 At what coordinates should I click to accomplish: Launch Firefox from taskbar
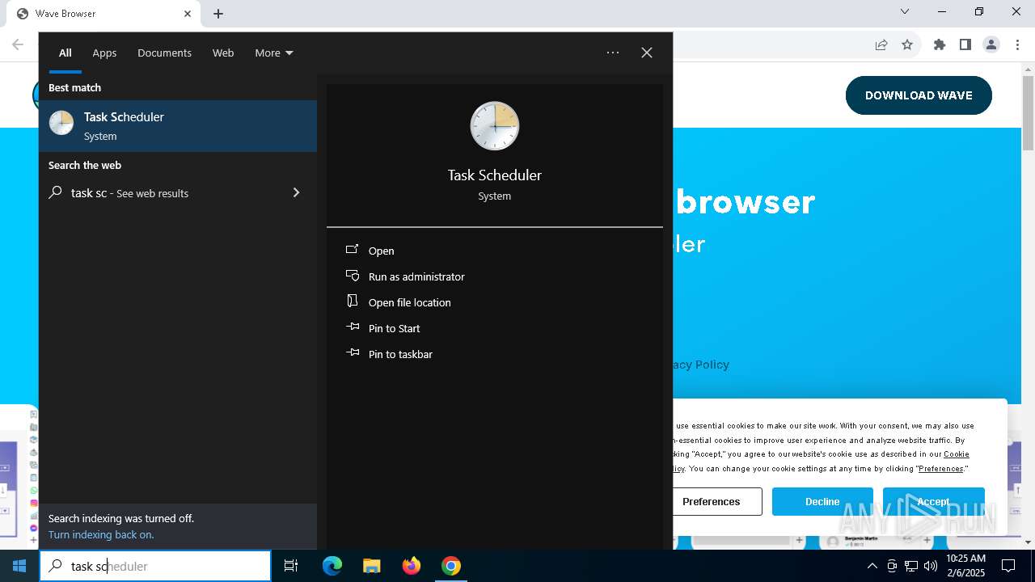pyautogui.click(x=412, y=566)
